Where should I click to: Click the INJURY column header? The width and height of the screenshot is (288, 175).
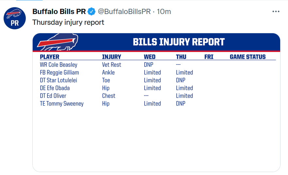[111, 57]
